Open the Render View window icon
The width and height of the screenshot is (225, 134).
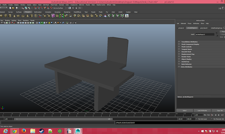(x=70, y=8)
